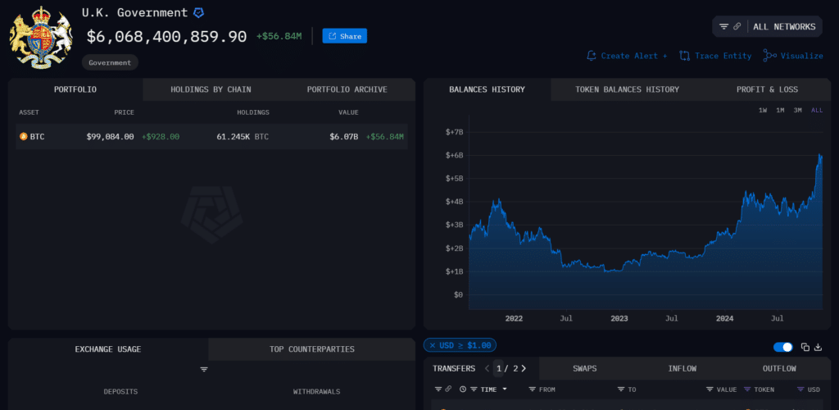This screenshot has width=839, height=410.
Task: Click the copy icon above the transfers table
Action: point(805,347)
